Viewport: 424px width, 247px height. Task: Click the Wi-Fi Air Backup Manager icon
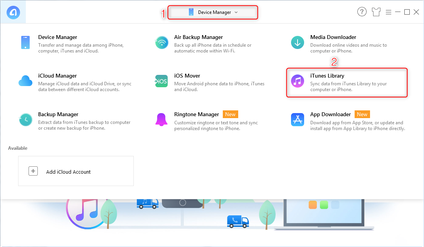pos(162,42)
